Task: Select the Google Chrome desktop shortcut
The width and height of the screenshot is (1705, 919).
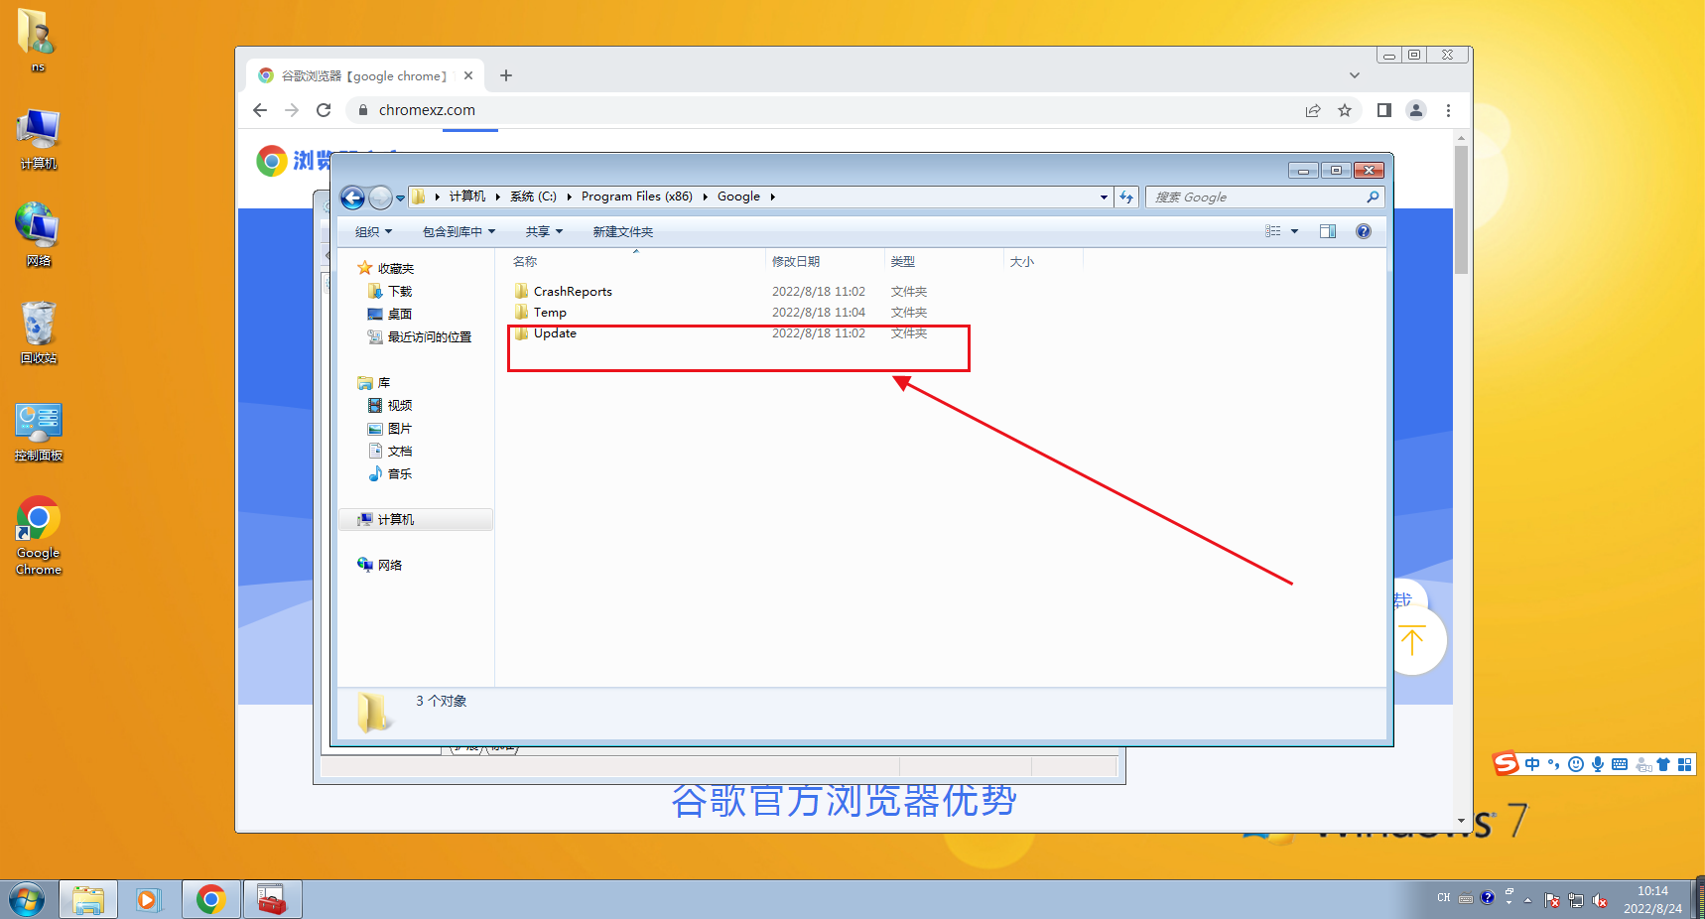Action: point(39,536)
